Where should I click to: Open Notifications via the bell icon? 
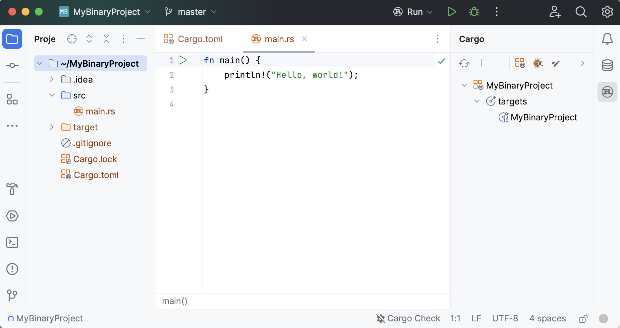(607, 39)
